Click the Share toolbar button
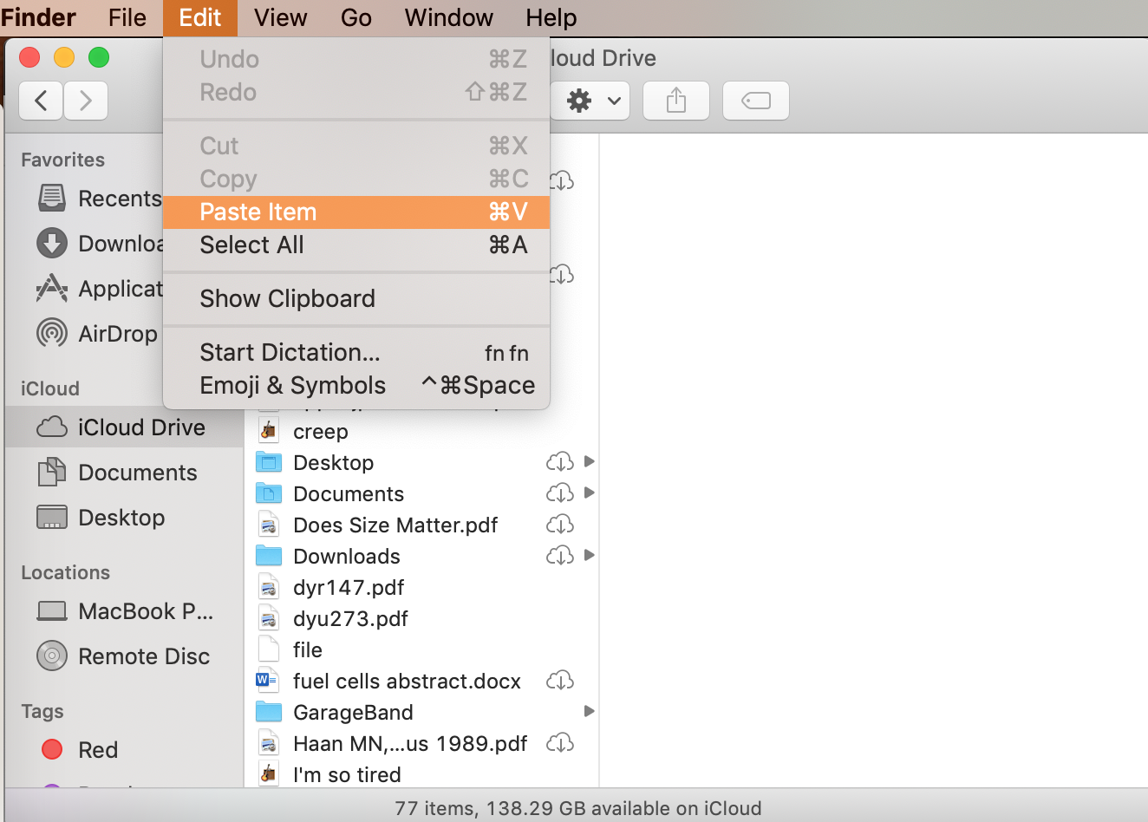 tap(676, 101)
